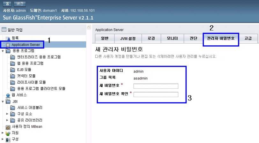Click the 공유 라이브러리 folder icon

[x=12, y=120]
